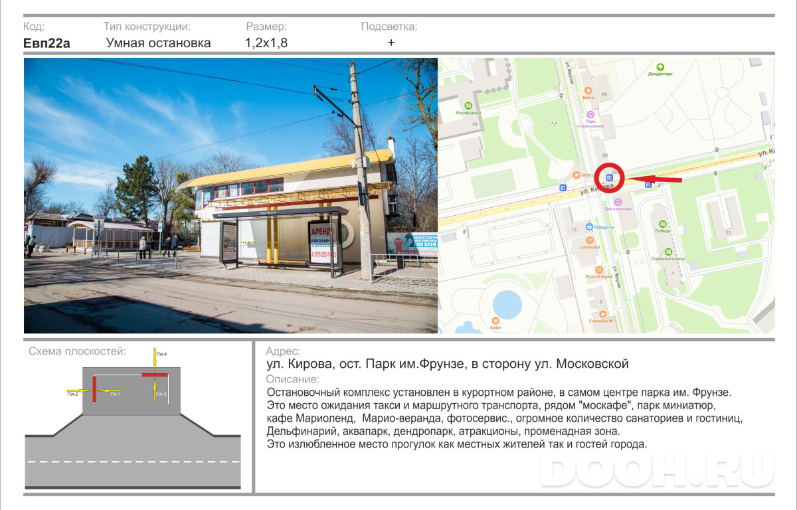The image size is (797, 510).
Task: Click the plus sign under Подсветка
Action: (391, 42)
